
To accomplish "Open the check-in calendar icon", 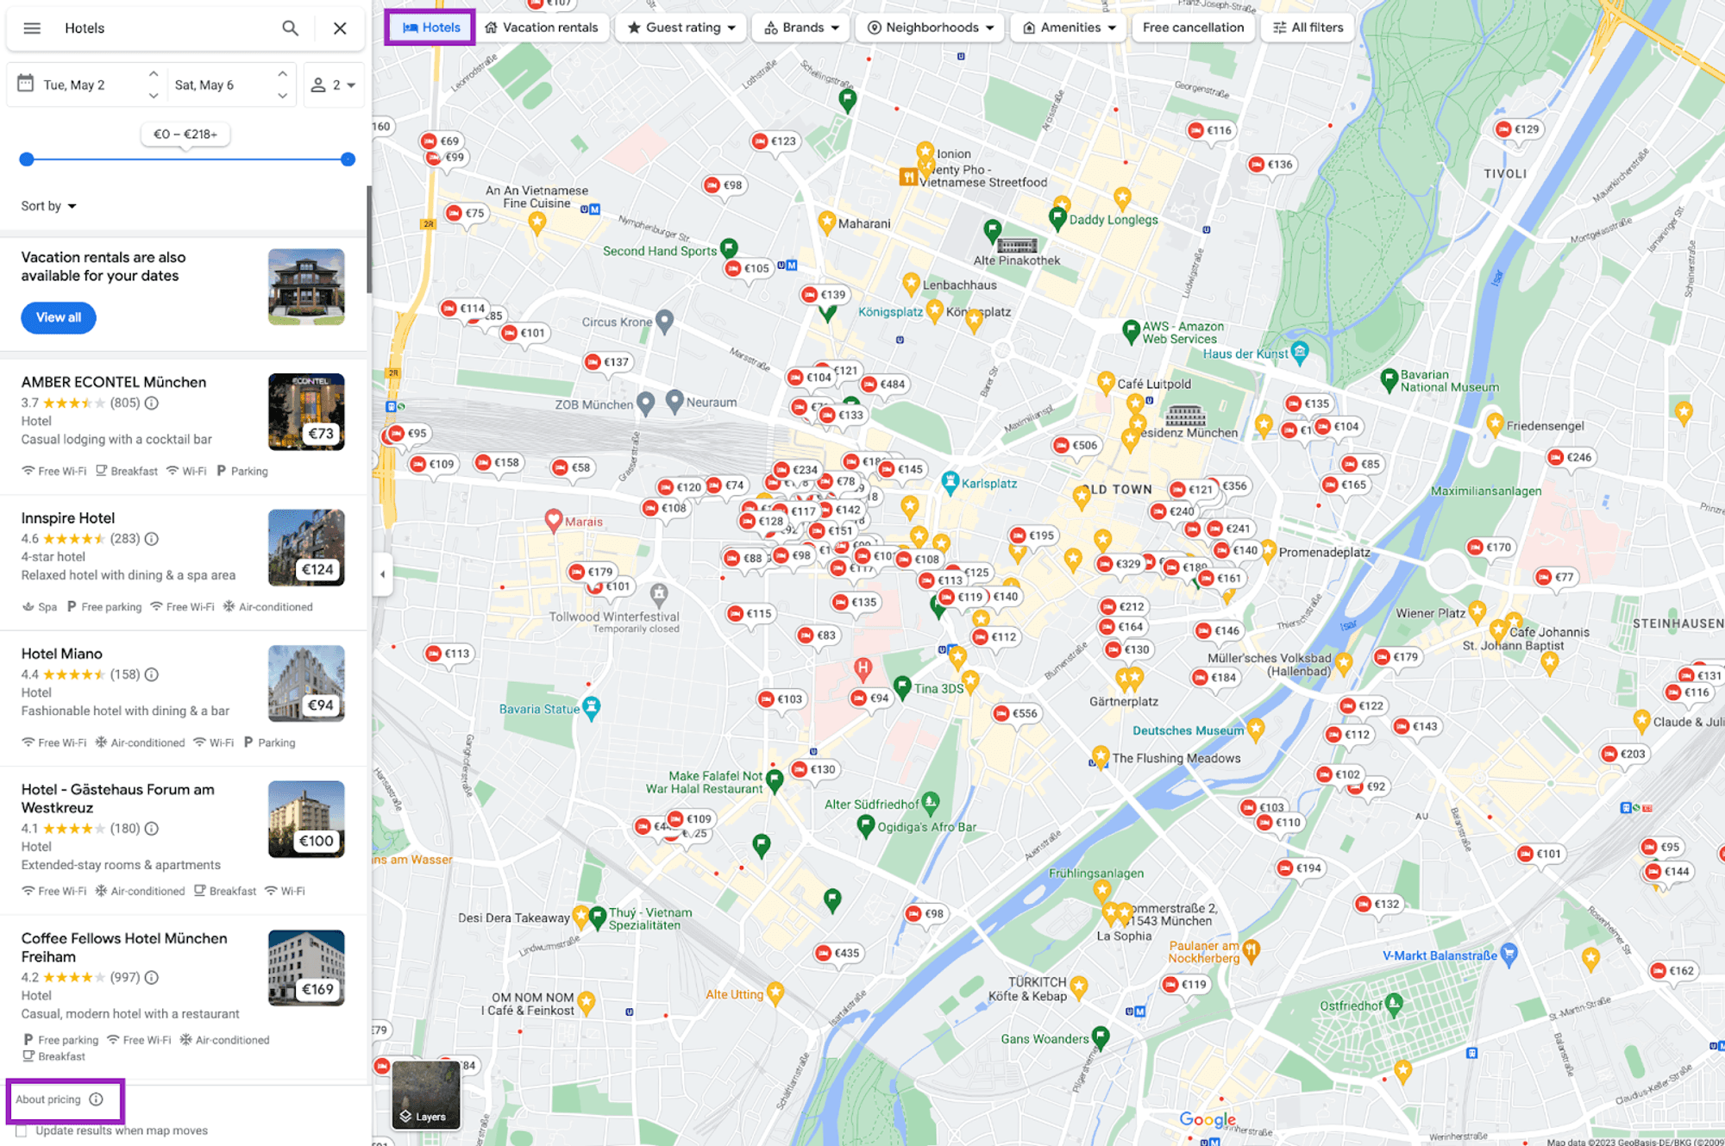I will 26,84.
